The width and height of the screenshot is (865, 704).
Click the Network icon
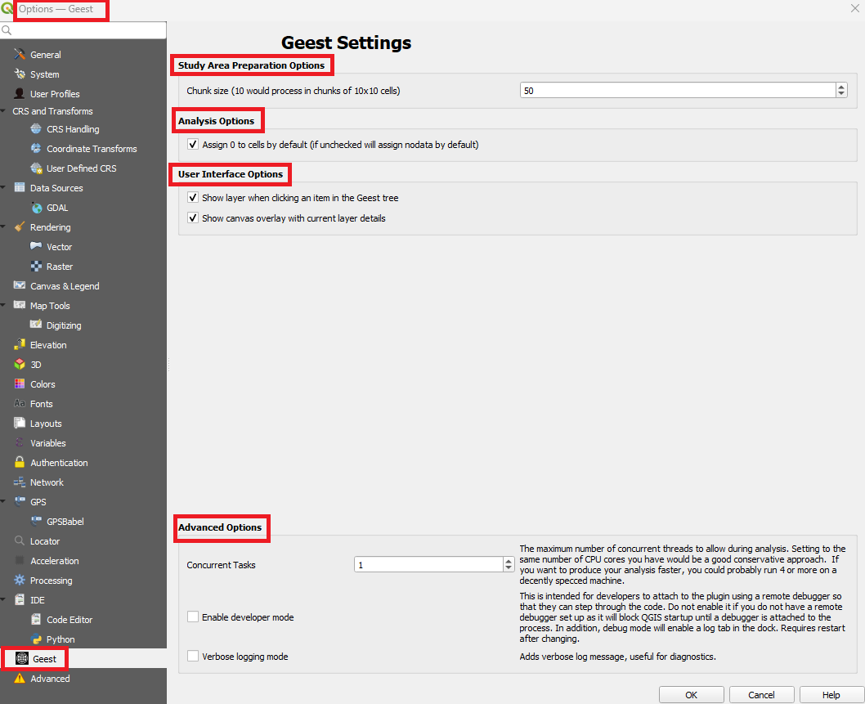point(20,482)
